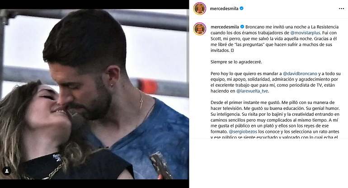348x188 pixels.
Task: Open the mercedesmila header profile picture
Action: [x=199, y=9]
